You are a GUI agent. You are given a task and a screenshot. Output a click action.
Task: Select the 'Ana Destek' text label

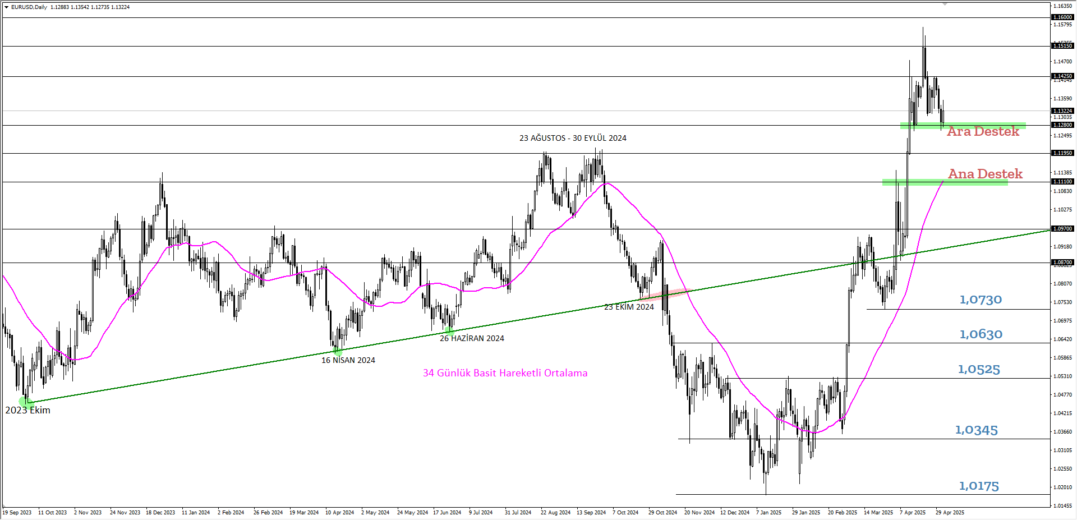coord(986,174)
